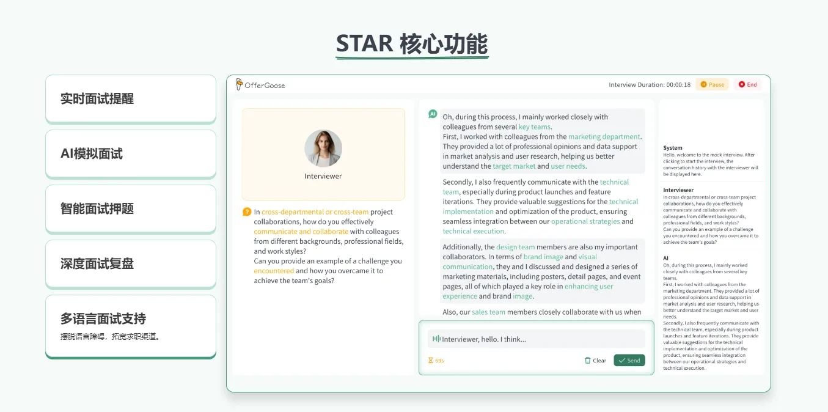This screenshot has width=828, height=412.
Task: Click the highlighted 'cross-departmental or cross-team' phrase
Action: (315, 212)
